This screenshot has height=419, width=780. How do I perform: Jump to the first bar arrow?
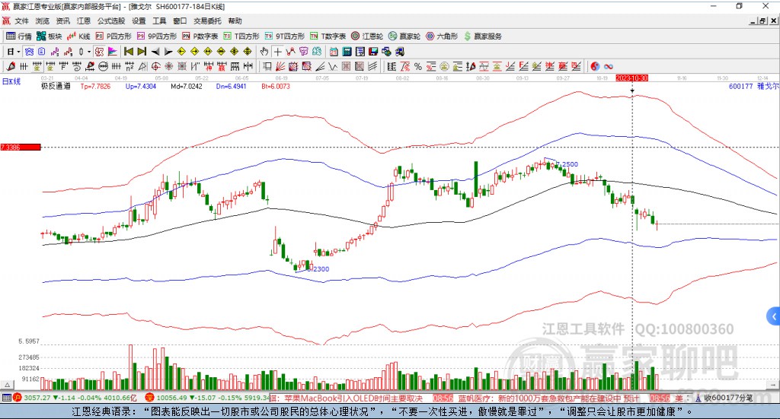pyautogui.click(x=128, y=52)
